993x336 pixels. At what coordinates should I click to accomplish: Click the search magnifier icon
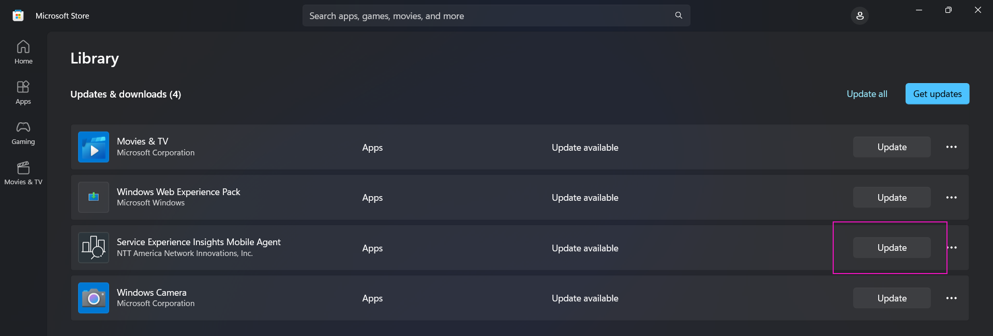point(679,15)
